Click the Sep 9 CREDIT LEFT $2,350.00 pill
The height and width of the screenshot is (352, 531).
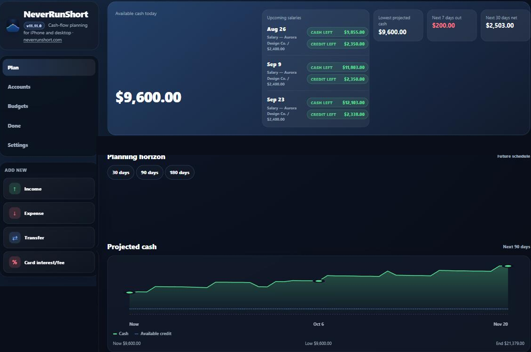tap(338, 79)
